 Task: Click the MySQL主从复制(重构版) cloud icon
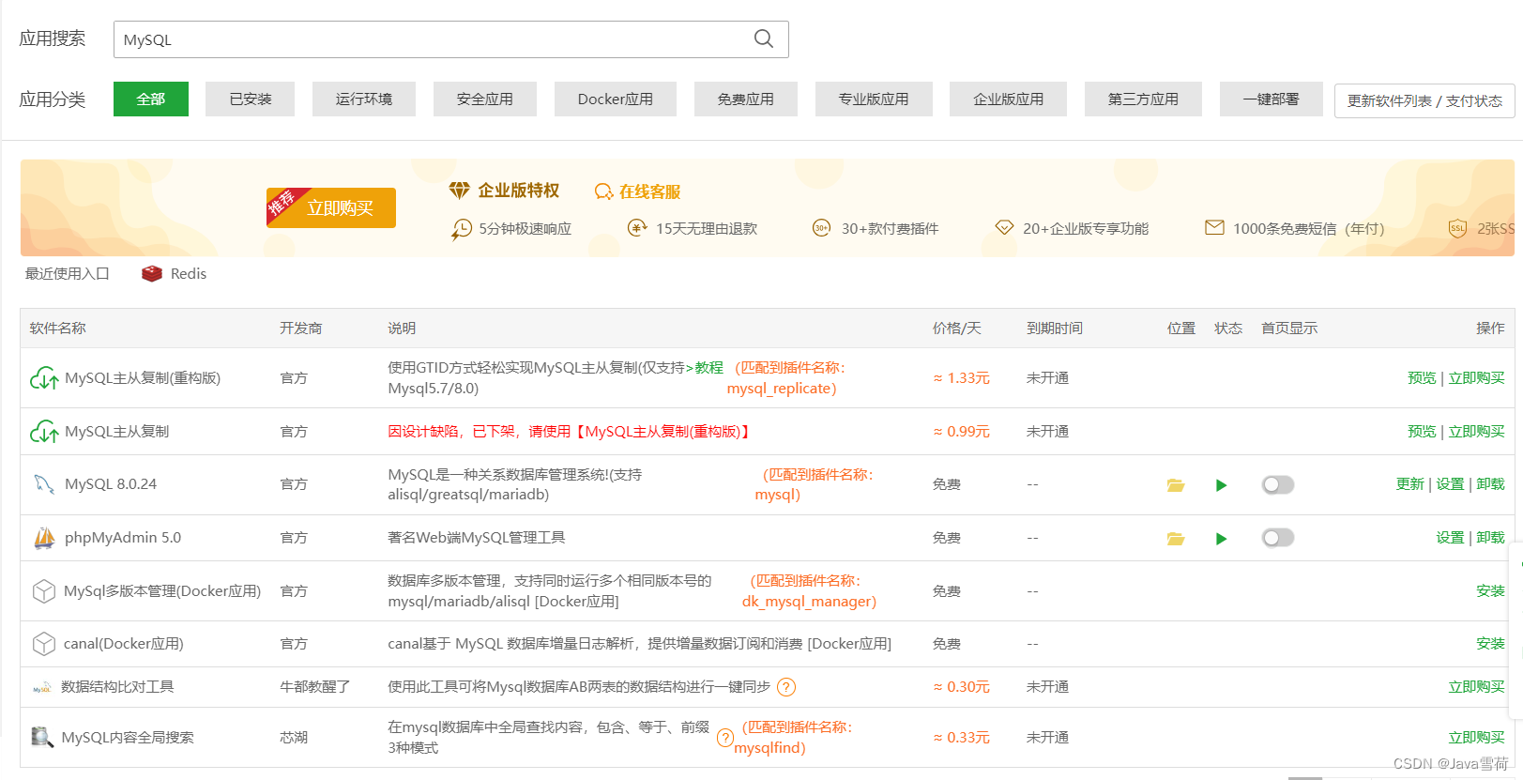[x=44, y=378]
